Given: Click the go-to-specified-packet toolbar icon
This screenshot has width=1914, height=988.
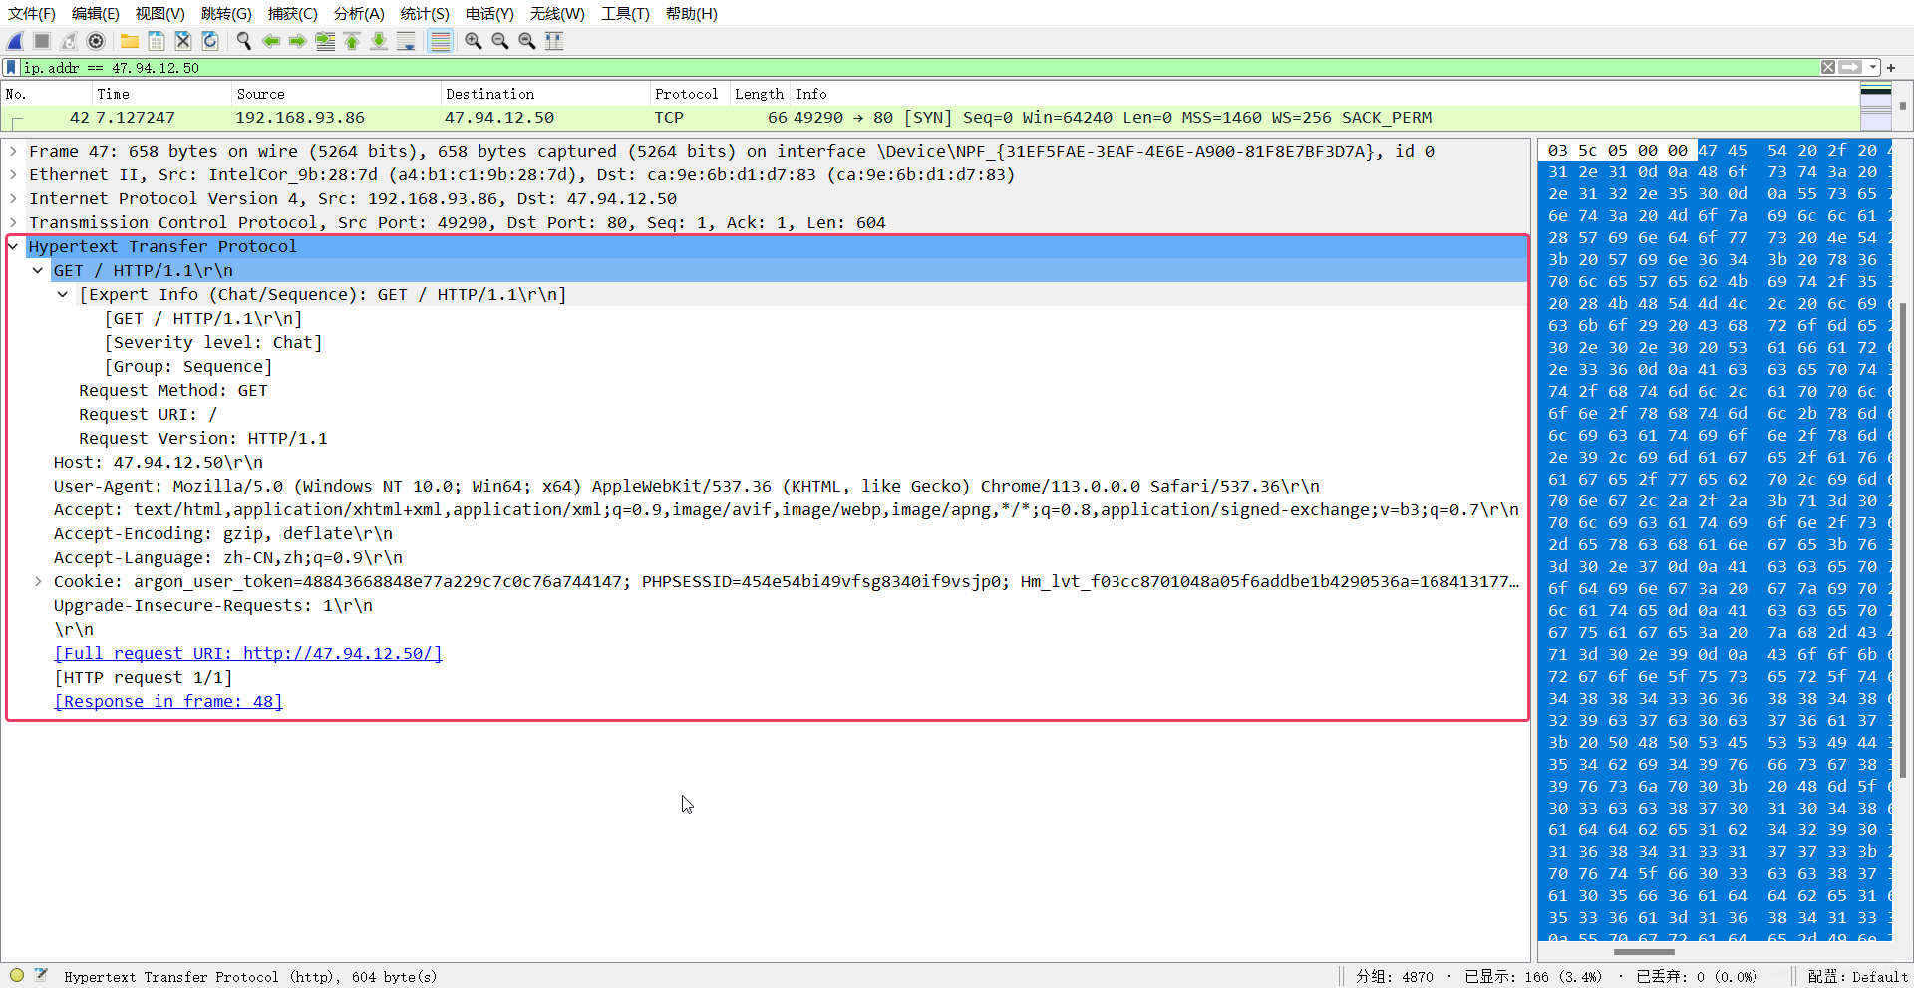Looking at the screenshot, I should [x=325, y=41].
